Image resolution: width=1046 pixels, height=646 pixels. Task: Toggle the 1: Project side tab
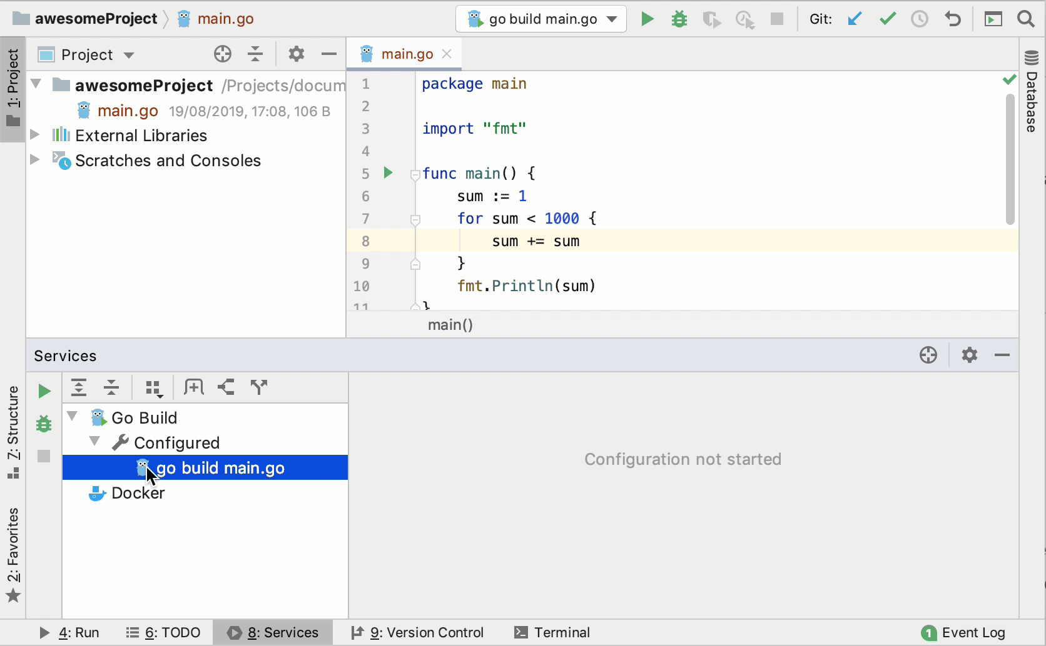(13, 89)
